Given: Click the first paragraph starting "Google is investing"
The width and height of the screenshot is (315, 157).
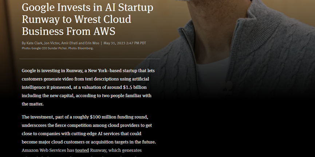Looking at the screenshot, I should (x=88, y=87).
